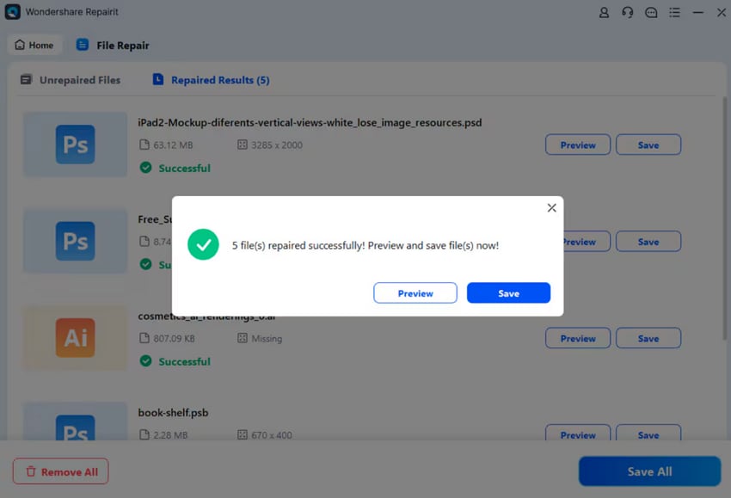Image resolution: width=731 pixels, height=498 pixels.
Task: Select the cosmetics Ai file thumbnail
Action: (75, 338)
